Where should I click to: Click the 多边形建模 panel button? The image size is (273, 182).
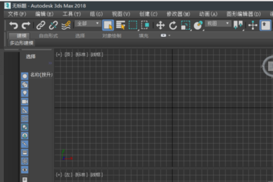(x=22, y=43)
